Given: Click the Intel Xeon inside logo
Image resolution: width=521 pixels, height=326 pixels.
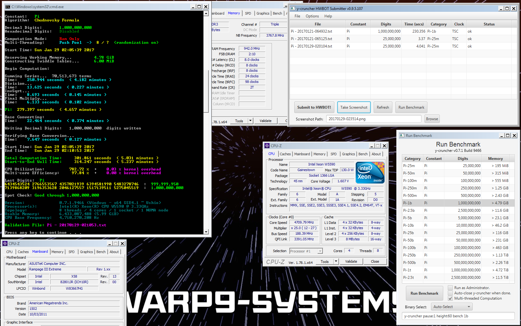Looking at the screenshot, I should (x=370, y=173).
